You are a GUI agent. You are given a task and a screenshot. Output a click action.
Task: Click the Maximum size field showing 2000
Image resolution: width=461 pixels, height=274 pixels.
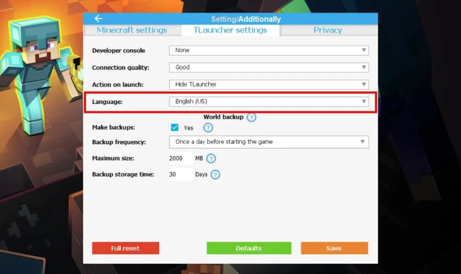[181, 158]
